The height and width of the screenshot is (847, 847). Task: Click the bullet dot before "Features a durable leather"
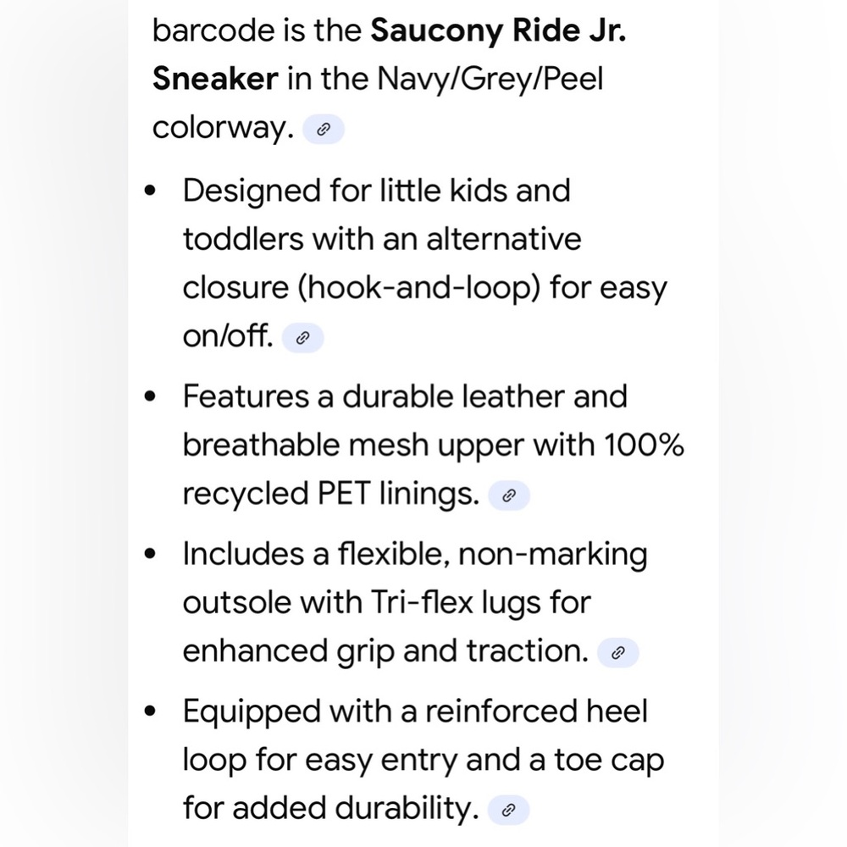[150, 396]
